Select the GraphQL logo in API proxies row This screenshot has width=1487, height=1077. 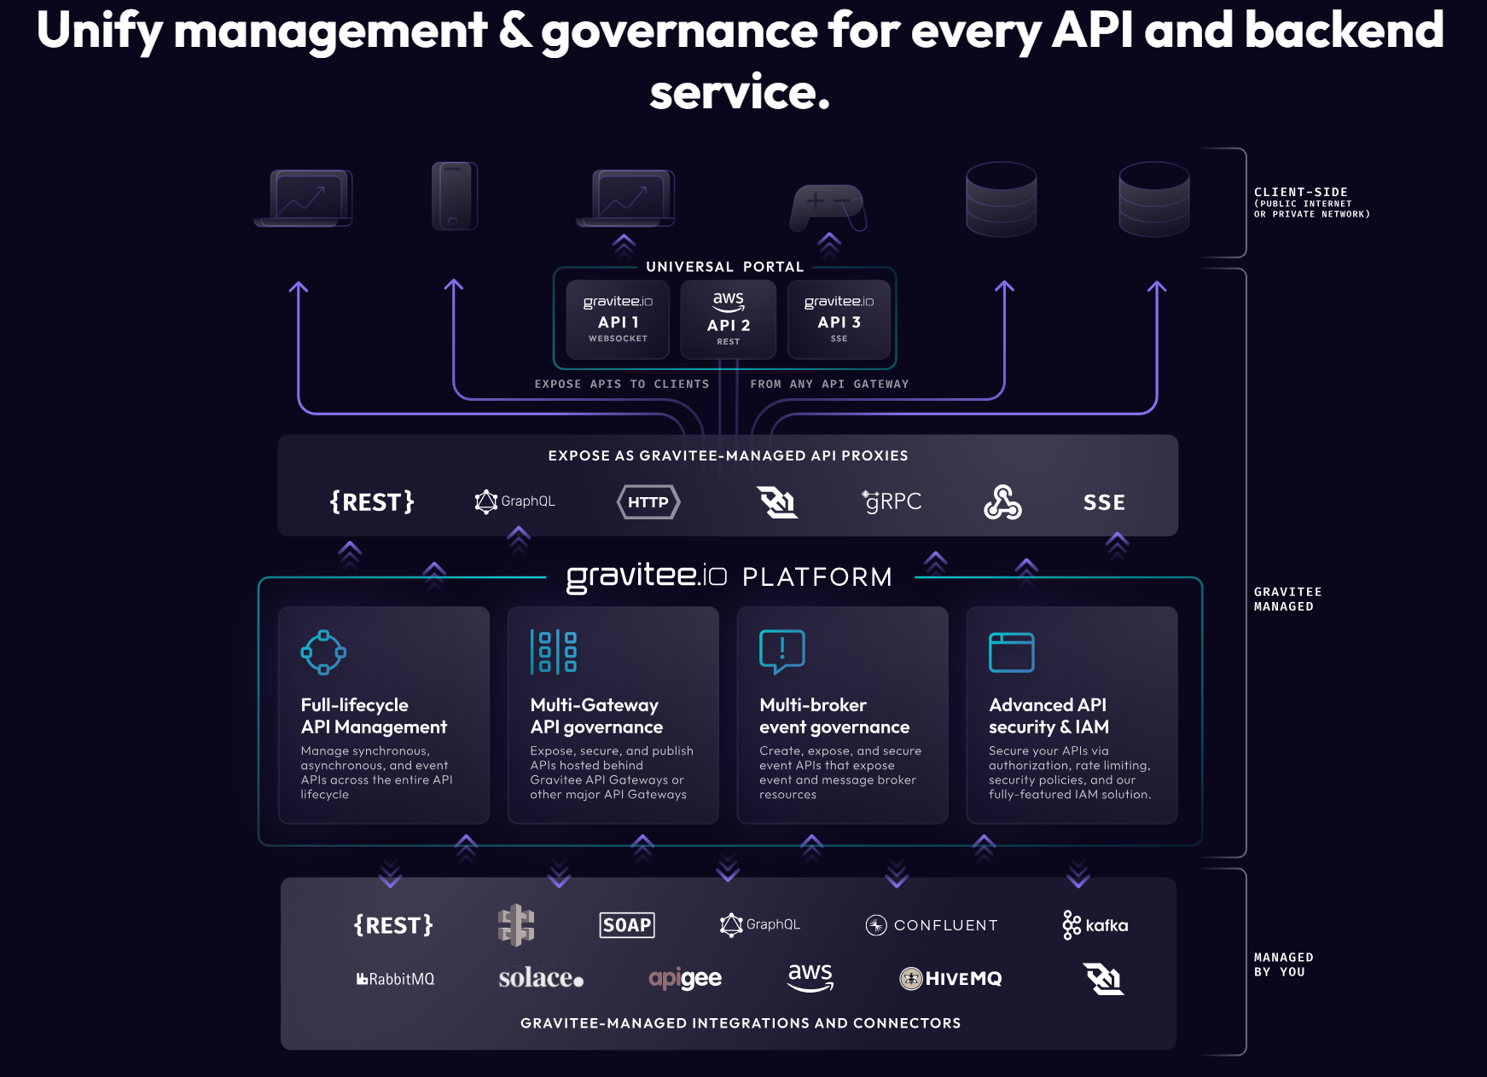tap(514, 501)
